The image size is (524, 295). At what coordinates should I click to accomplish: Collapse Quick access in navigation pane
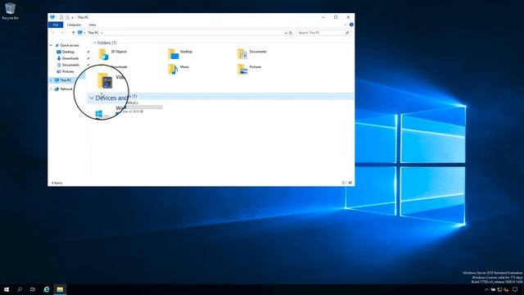(51, 45)
